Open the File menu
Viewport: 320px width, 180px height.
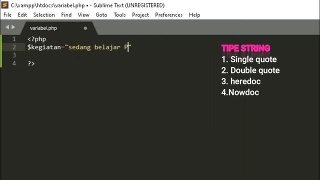point(7,15)
